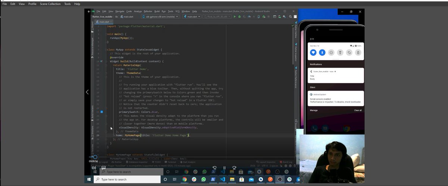Skip forward 30 seconds in the video

click(234, 168)
